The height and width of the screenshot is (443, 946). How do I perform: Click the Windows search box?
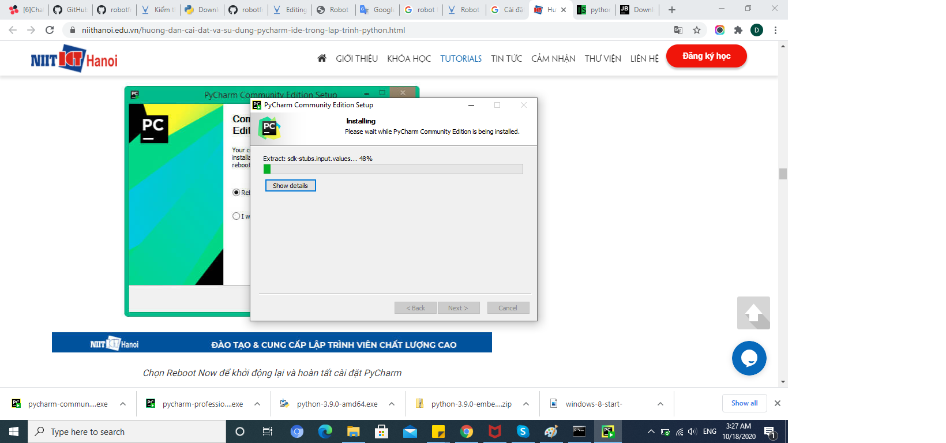point(127,431)
